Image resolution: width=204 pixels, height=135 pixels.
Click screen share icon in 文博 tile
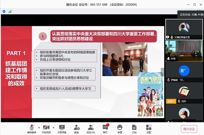click(168, 37)
